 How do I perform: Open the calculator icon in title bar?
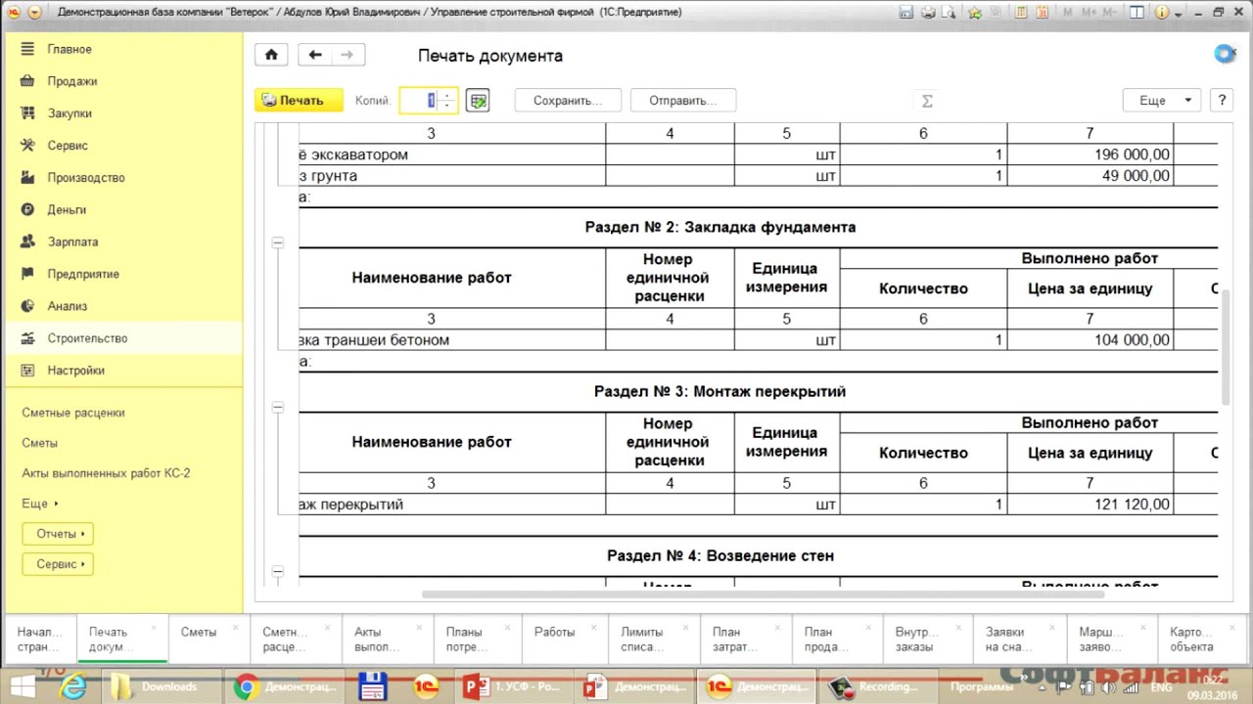coord(1021,13)
